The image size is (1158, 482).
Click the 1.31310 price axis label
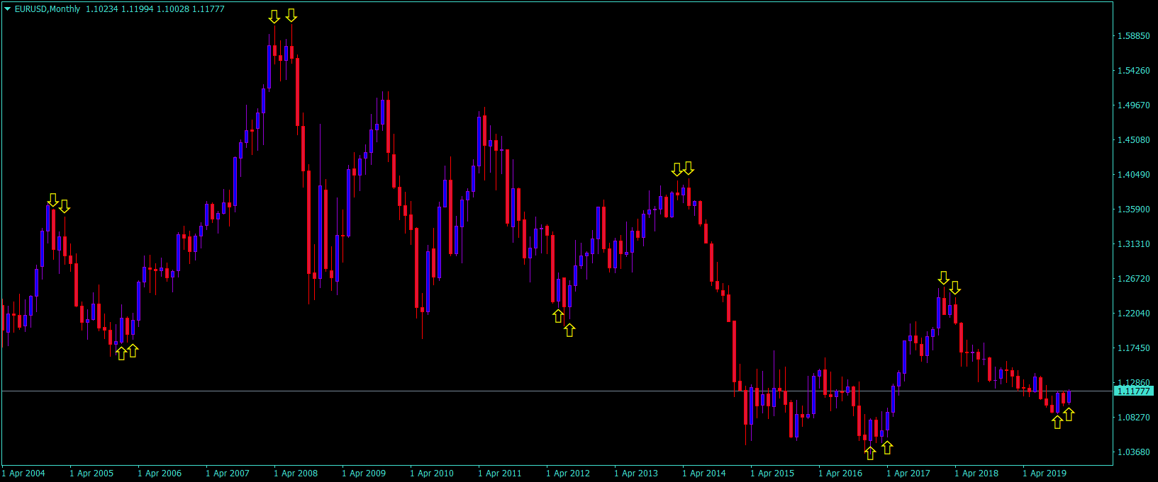(1133, 244)
